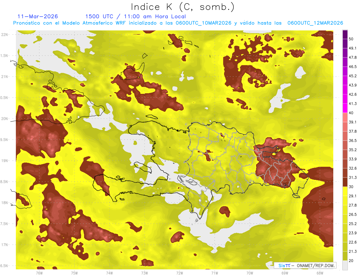
Task: Click the '75W' longitude label
Action: click(x=74, y=273)
